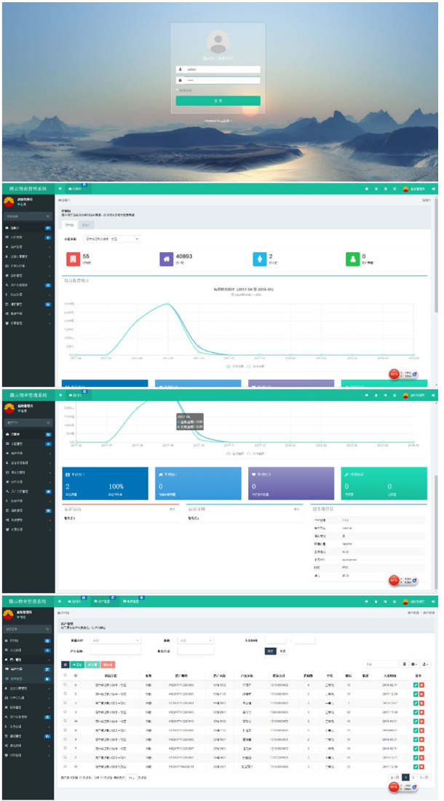Open the page size dropdown below the table
Screen dimensions: 444x801
point(132,778)
